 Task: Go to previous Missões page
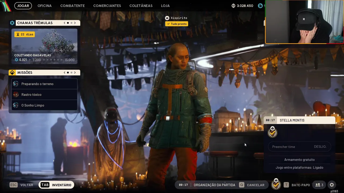pyautogui.click(x=64, y=73)
